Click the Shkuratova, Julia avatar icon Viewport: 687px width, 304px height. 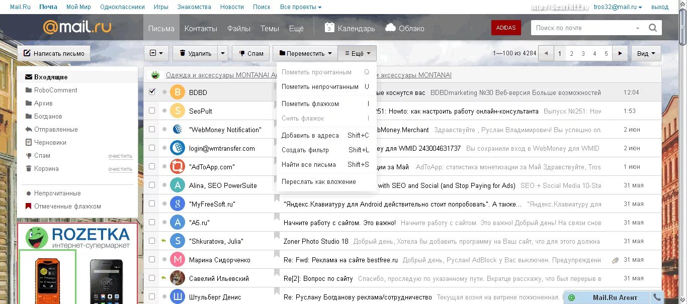[x=178, y=241]
